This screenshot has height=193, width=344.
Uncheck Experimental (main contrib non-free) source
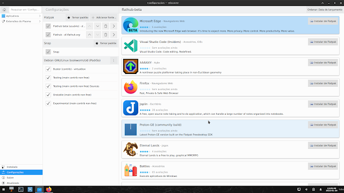(48, 103)
